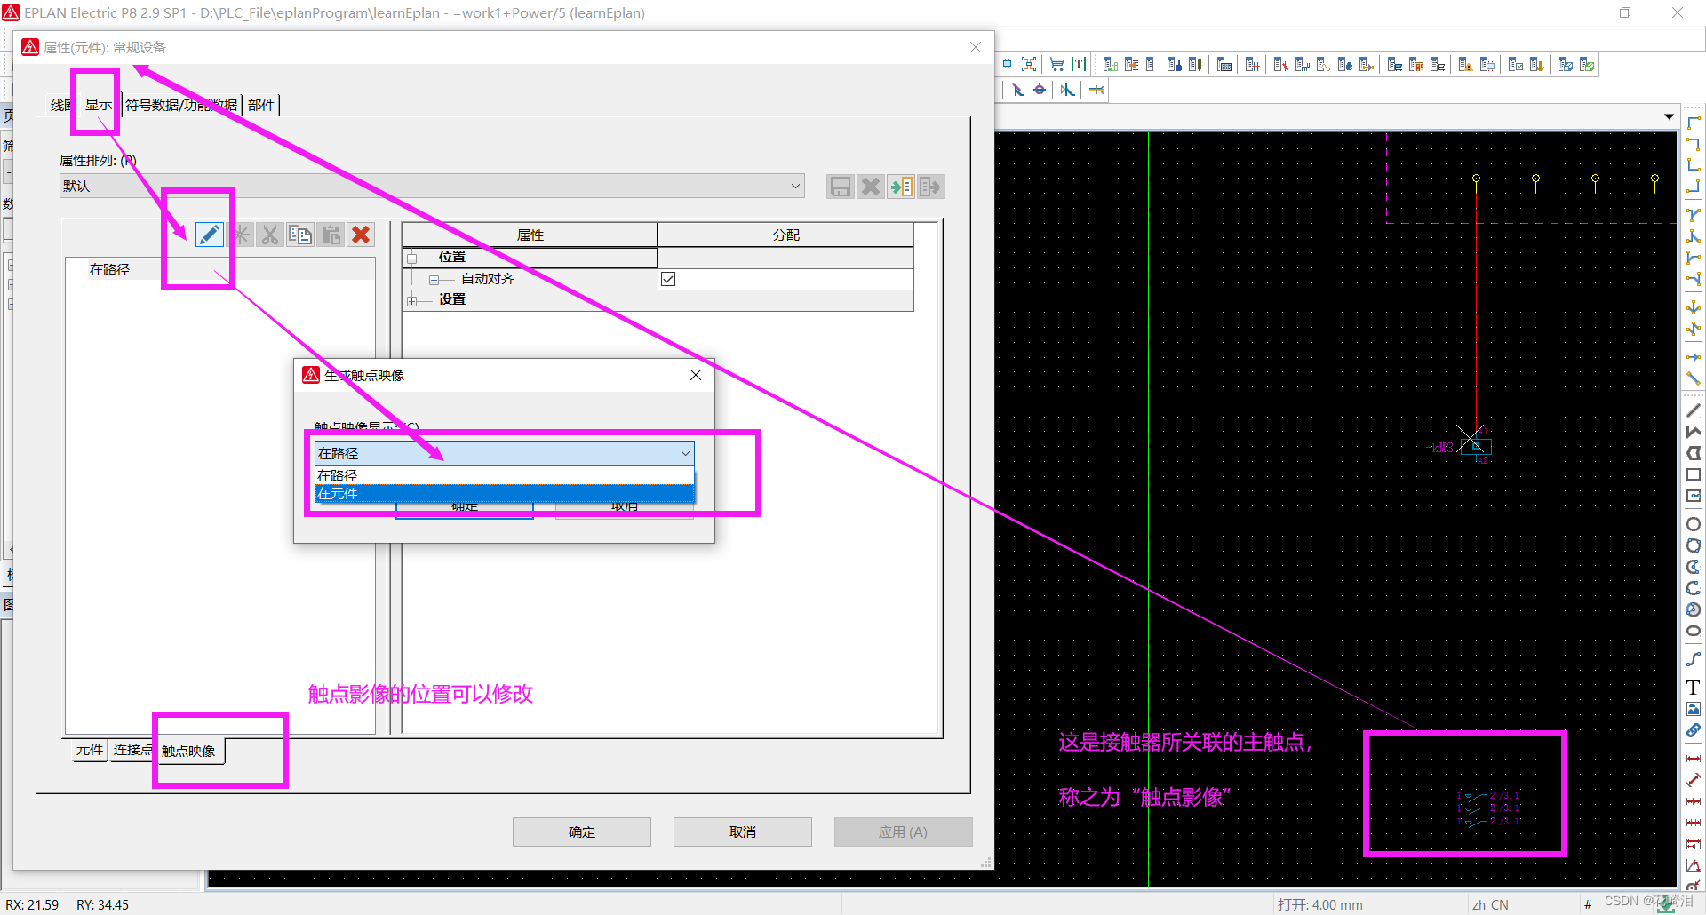Select the hyperlink tool in graphics toolbar
The height and width of the screenshot is (915, 1706).
coord(1694,730)
